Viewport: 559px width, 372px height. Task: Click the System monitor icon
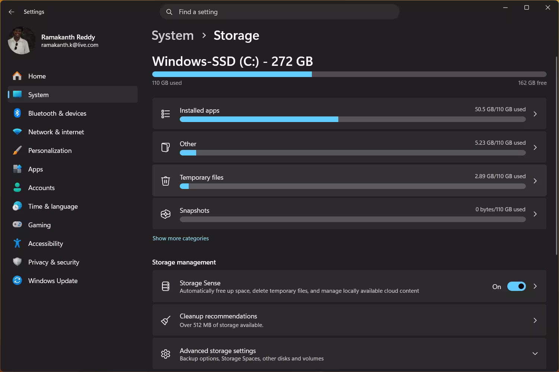coord(17,94)
